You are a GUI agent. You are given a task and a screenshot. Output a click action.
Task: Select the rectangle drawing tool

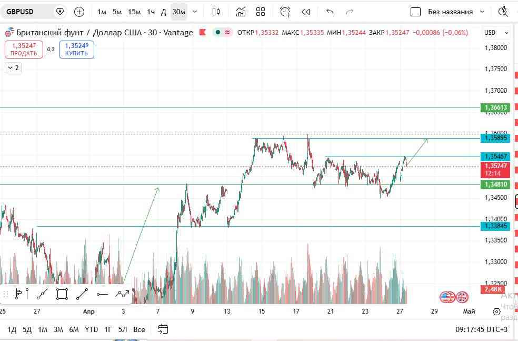(x=62, y=294)
